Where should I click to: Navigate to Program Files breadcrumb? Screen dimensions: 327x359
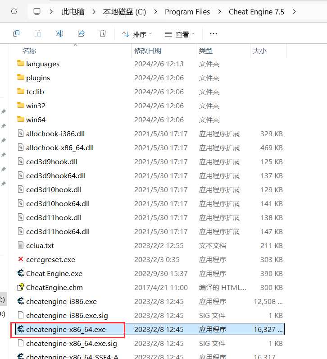187,12
